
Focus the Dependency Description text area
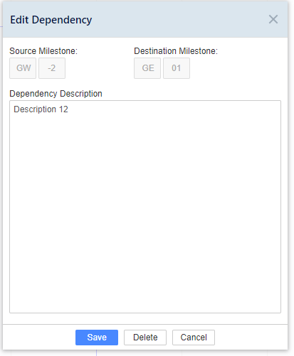(x=145, y=207)
